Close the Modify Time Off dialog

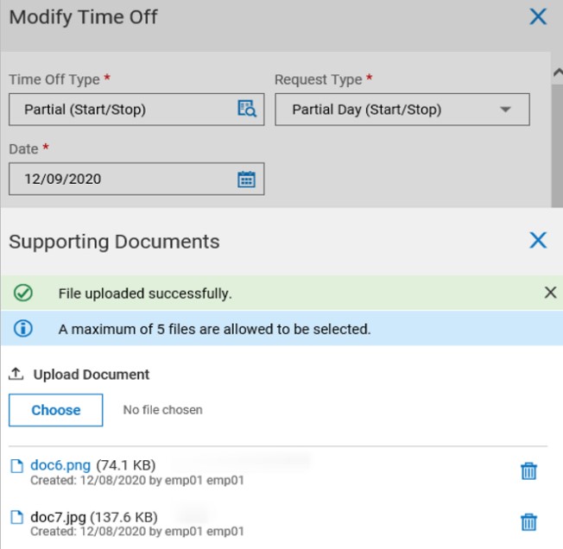point(538,16)
